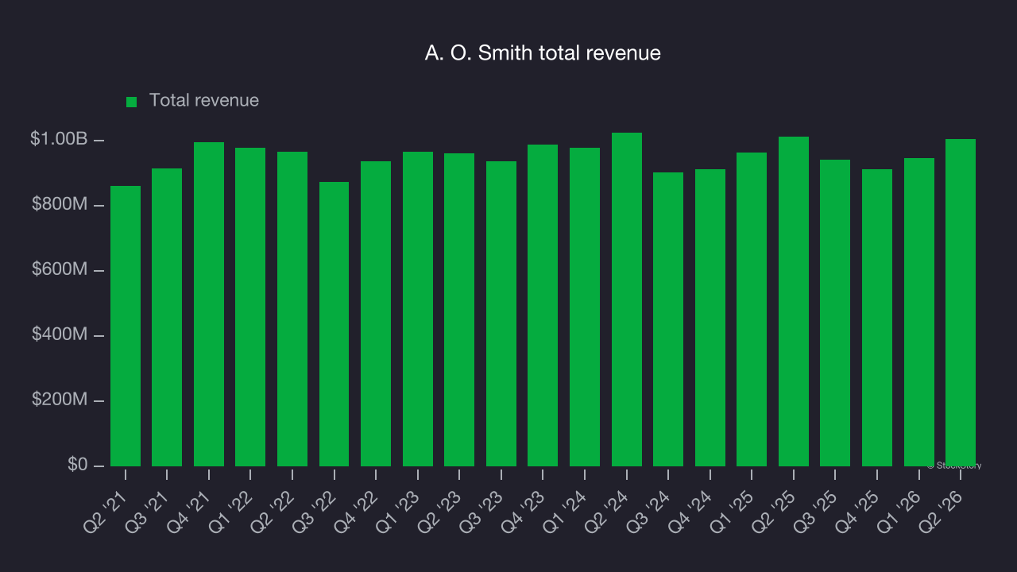This screenshot has height=572, width=1017.
Task: Click the revenue bar for Q2 '26
Action: tap(961, 303)
